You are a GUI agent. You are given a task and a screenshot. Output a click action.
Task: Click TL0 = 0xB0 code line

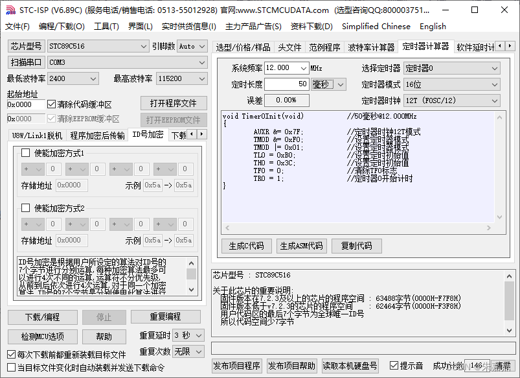[x=275, y=155]
